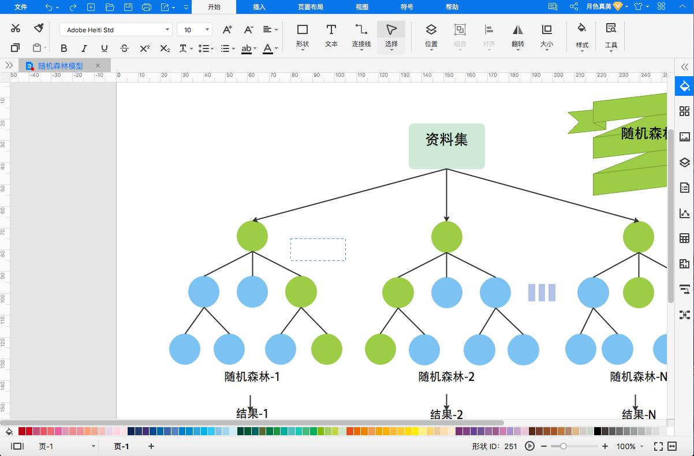Toggle bold text formatting

coord(64,48)
